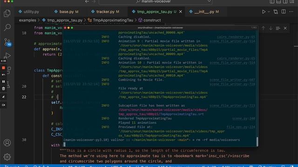Delete the recording with trash icon

(3, 89)
